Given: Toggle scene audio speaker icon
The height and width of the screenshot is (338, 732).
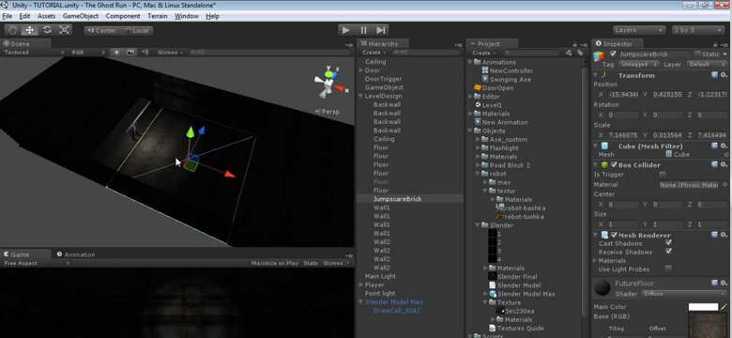Looking at the screenshot, I should pyautogui.click(x=145, y=53).
